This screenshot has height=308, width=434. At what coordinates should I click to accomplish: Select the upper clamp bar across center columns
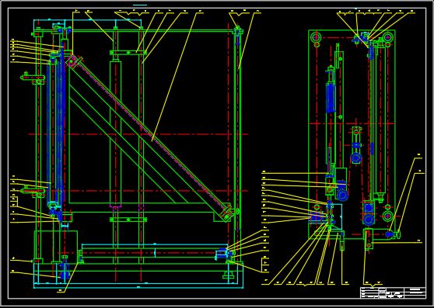point(128,52)
